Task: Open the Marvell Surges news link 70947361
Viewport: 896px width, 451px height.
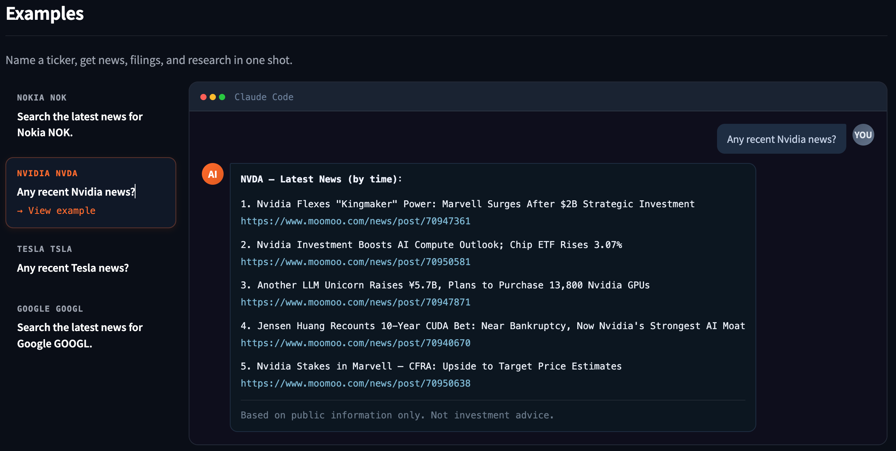Action: coord(356,221)
